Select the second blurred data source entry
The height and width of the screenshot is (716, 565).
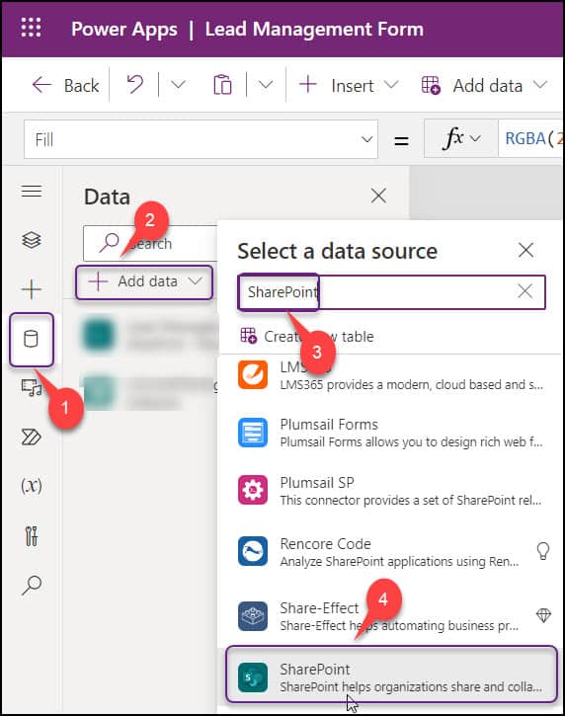151,392
